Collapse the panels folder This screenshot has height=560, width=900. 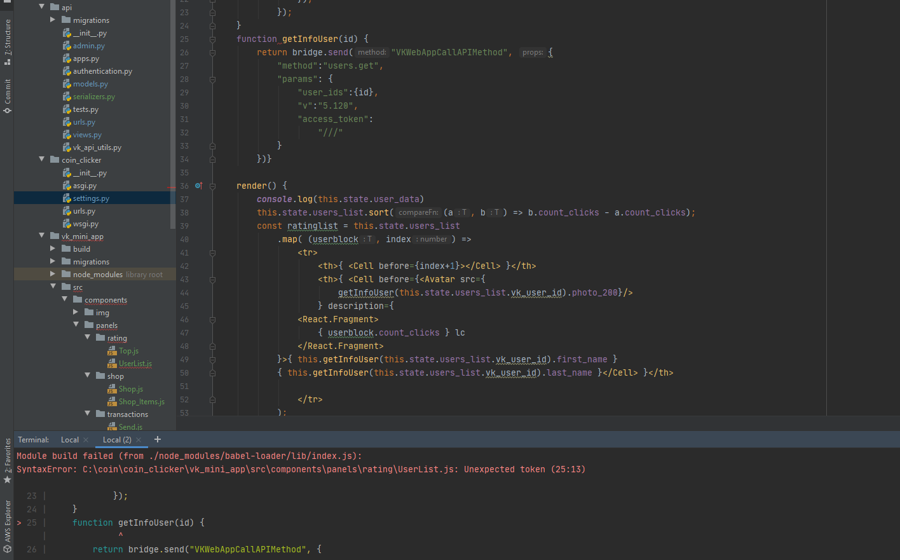(76, 325)
